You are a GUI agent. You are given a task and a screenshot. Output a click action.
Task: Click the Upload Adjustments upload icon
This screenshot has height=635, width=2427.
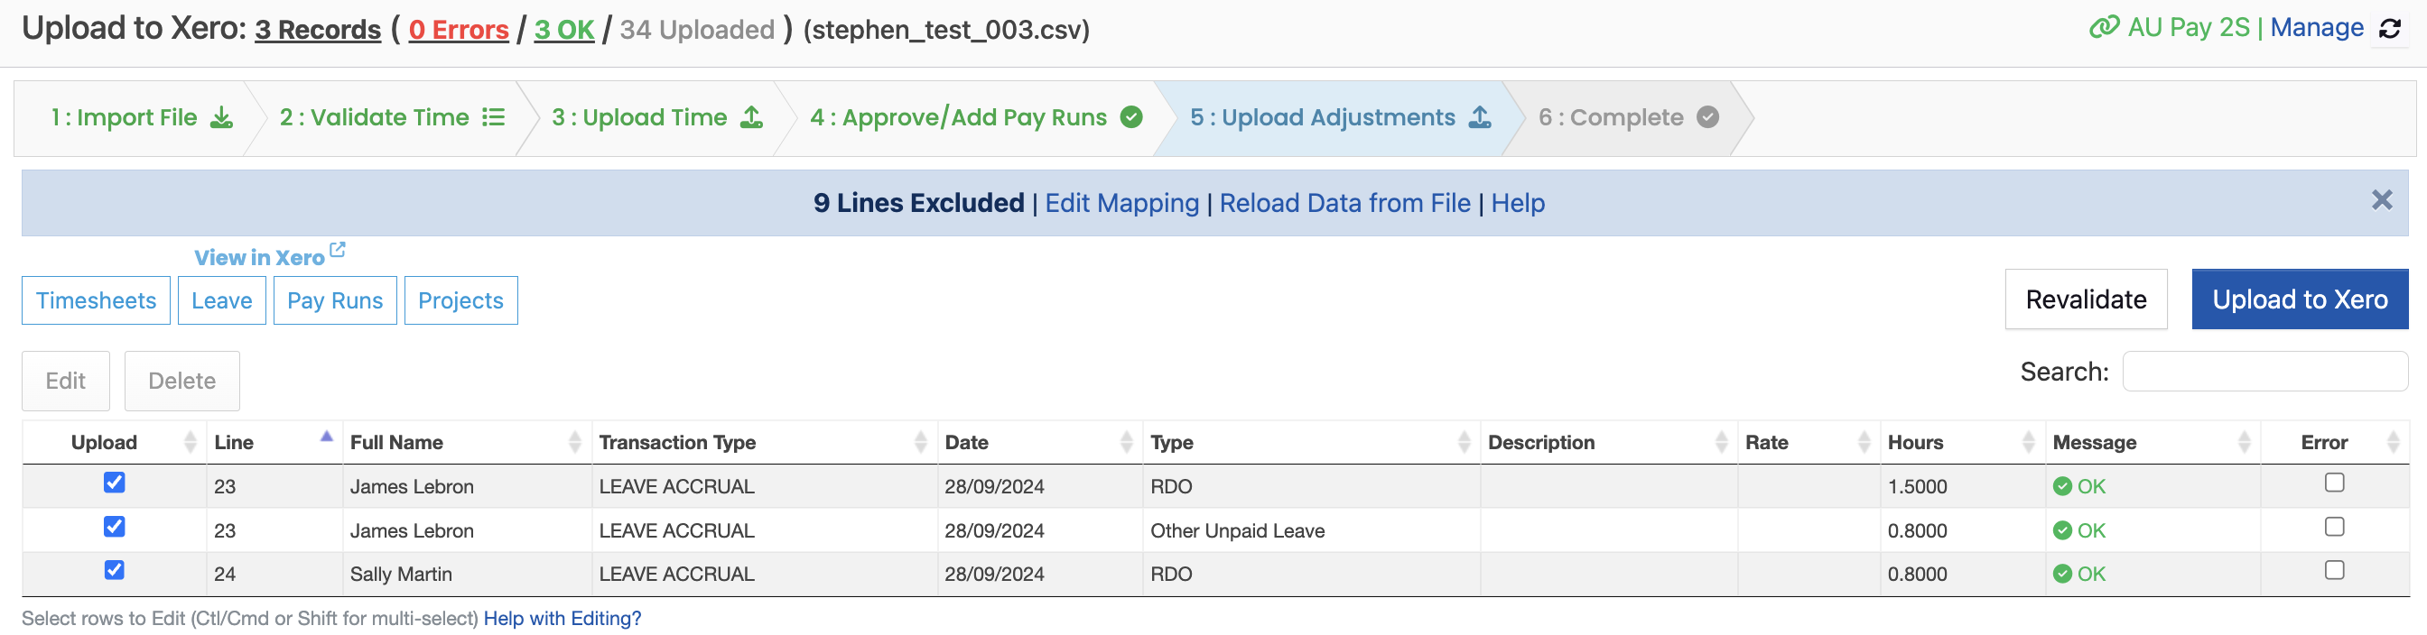click(1480, 117)
